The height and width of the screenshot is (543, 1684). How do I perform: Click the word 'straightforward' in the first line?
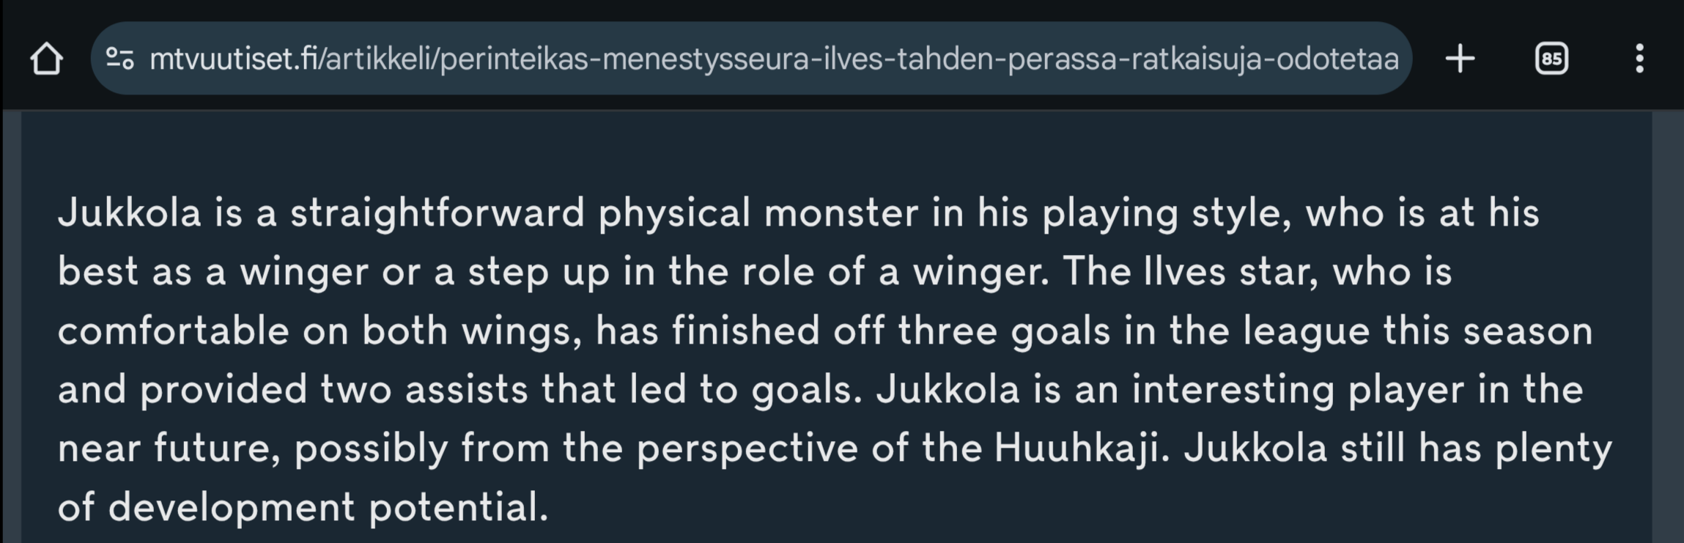click(437, 213)
